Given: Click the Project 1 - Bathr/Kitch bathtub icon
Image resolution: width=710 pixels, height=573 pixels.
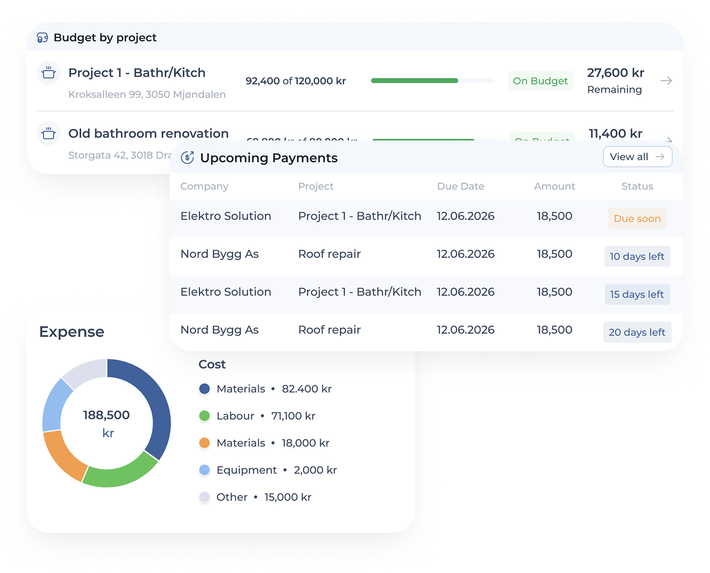Looking at the screenshot, I should 49,72.
